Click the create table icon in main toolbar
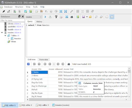The image size is (132, 108). [x=26, y=11]
